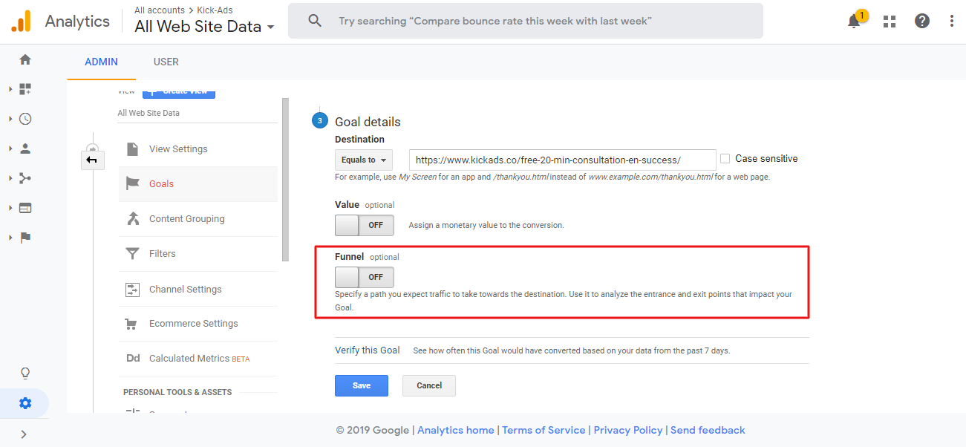
Task: Click the Destination URL input field
Action: pyautogui.click(x=563, y=160)
